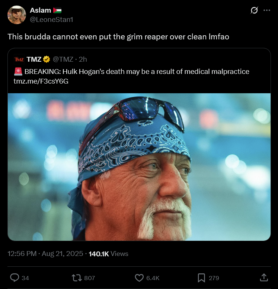The height and width of the screenshot is (289, 278).
Task: Click the Grok explain-post icon
Action: 254,11
